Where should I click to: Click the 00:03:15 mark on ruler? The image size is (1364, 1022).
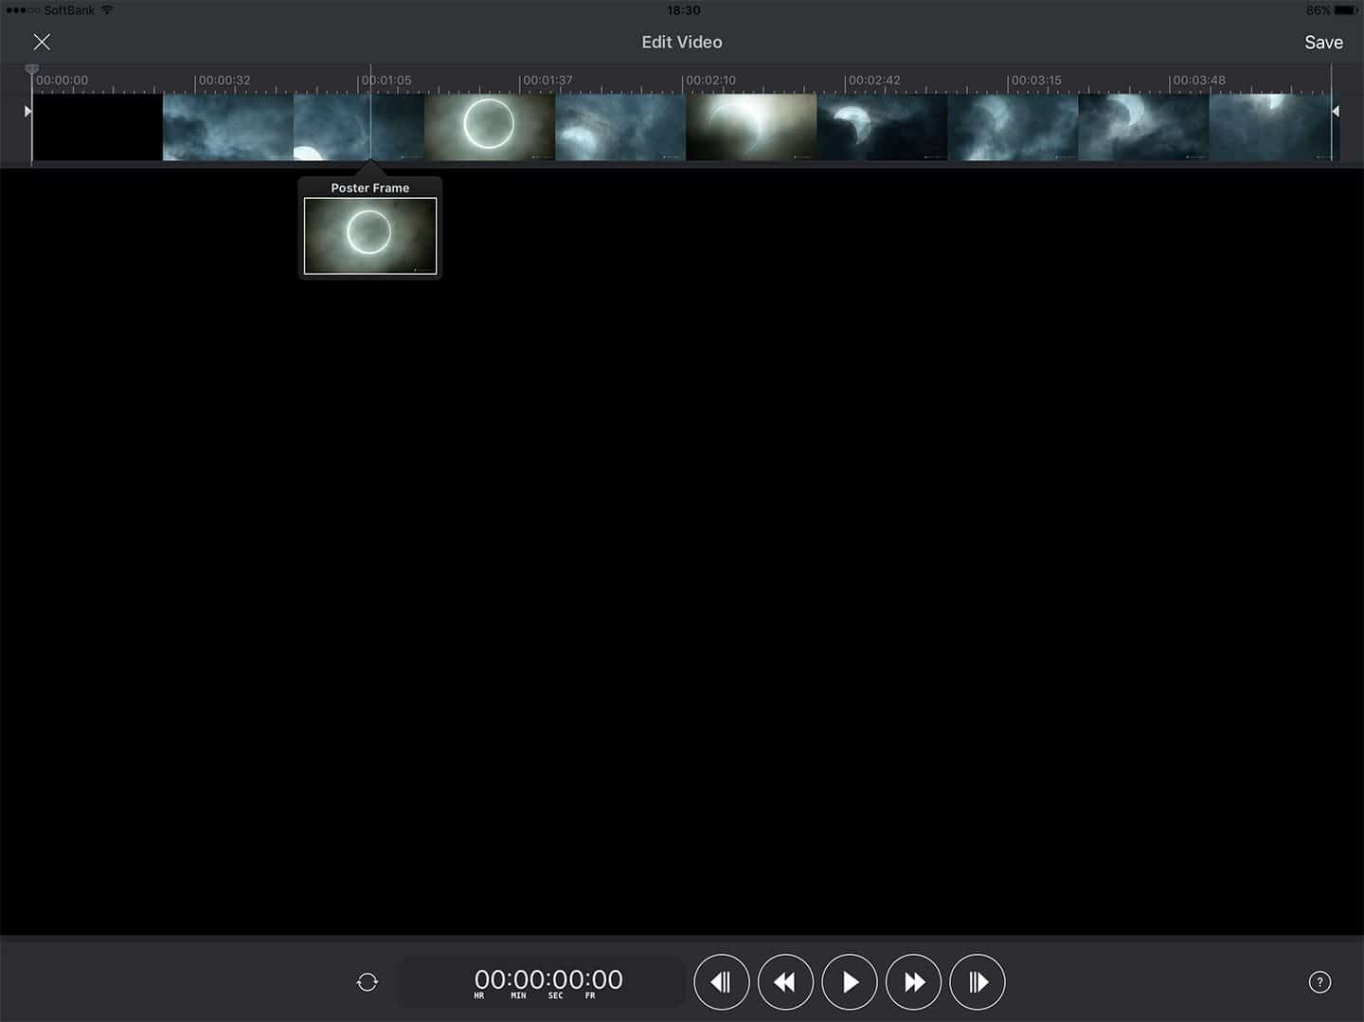(x=1035, y=81)
